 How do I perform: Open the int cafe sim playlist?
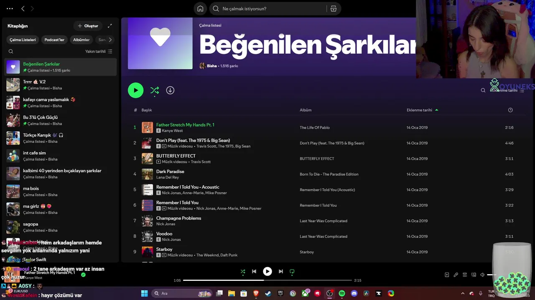pyautogui.click(x=61, y=156)
